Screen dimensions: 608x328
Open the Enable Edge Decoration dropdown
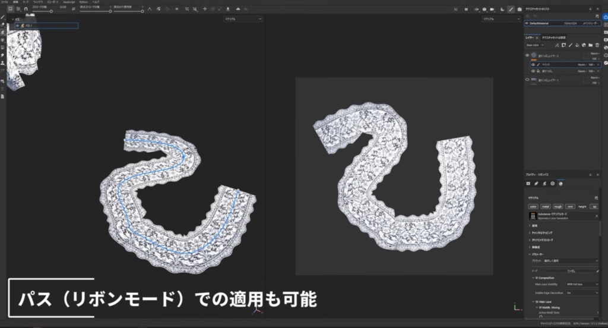point(582,293)
